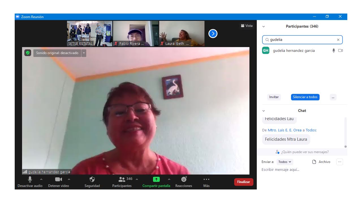Click the green Compartir pantalla icon
362x203 pixels.
[156, 179]
